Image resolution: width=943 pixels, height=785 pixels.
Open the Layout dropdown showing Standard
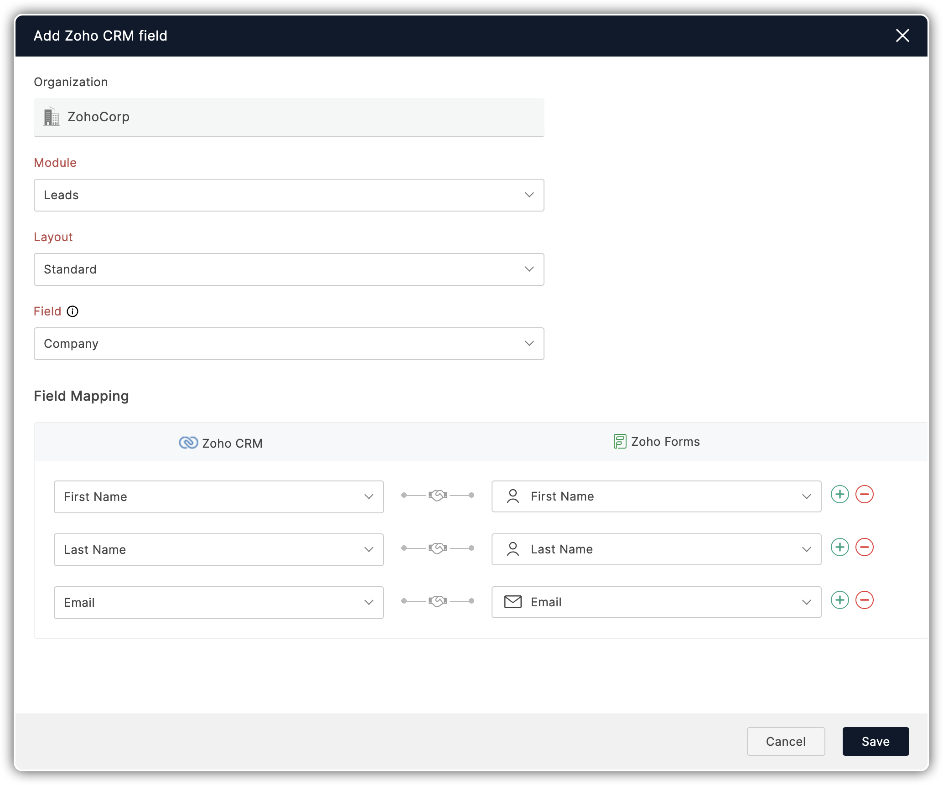tap(289, 269)
